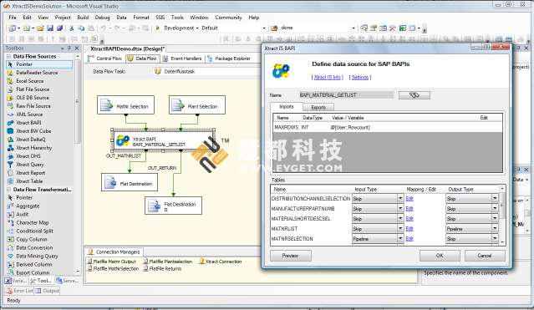
Task: Click Flat Destination II node
Action: click(173, 206)
